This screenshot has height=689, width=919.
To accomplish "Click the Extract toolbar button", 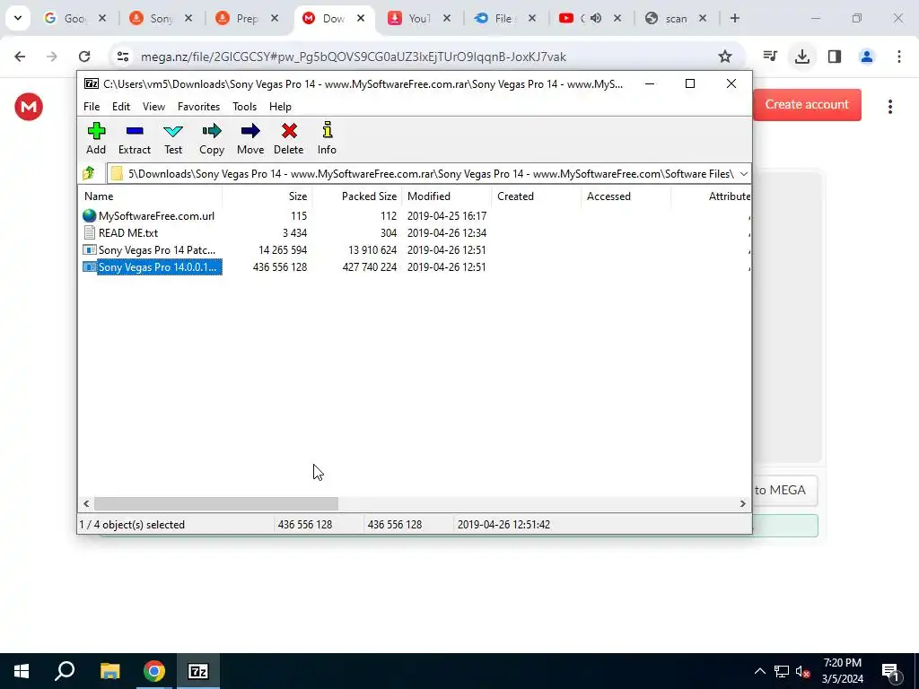I will click(x=135, y=138).
